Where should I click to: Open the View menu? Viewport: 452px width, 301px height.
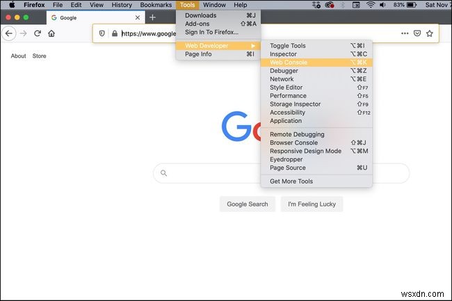click(x=96, y=5)
